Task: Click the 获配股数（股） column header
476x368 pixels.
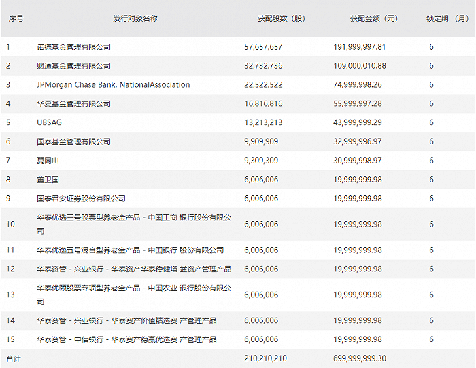Action: pyautogui.click(x=281, y=18)
